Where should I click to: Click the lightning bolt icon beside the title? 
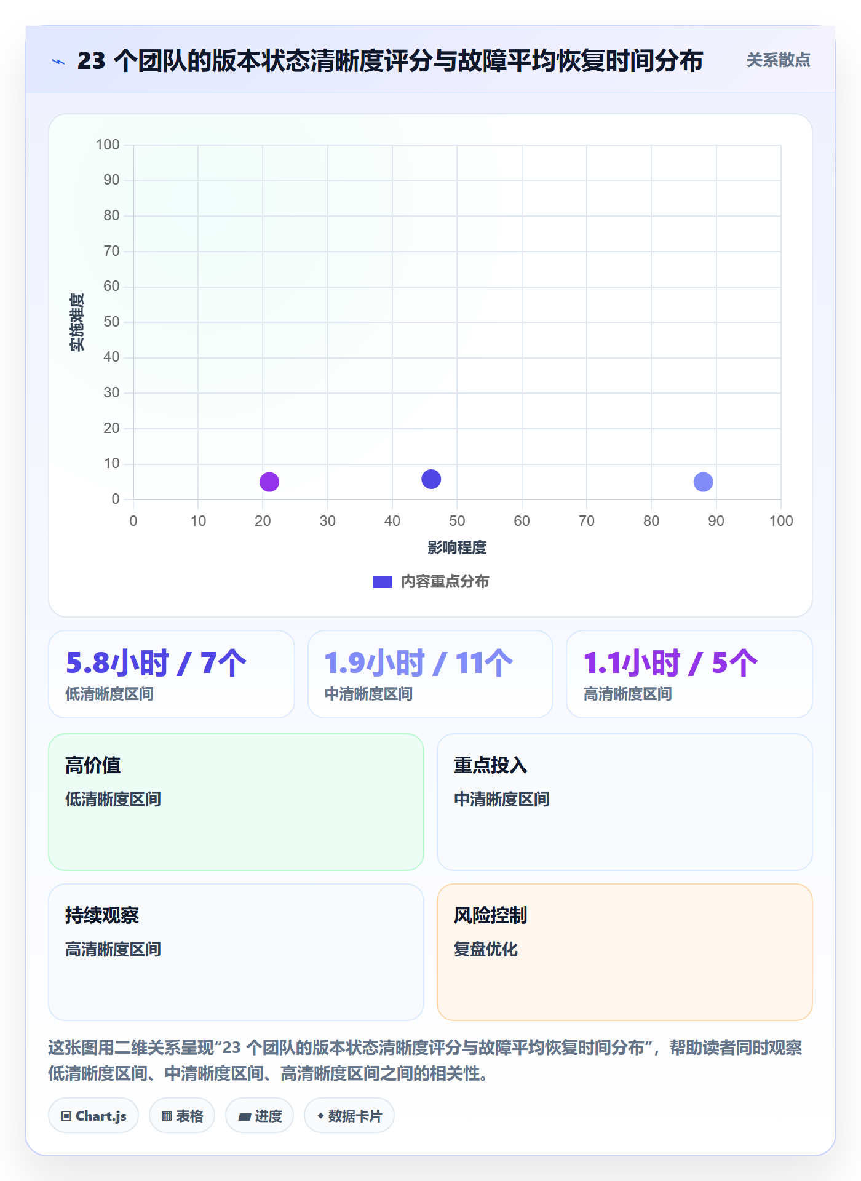point(58,62)
